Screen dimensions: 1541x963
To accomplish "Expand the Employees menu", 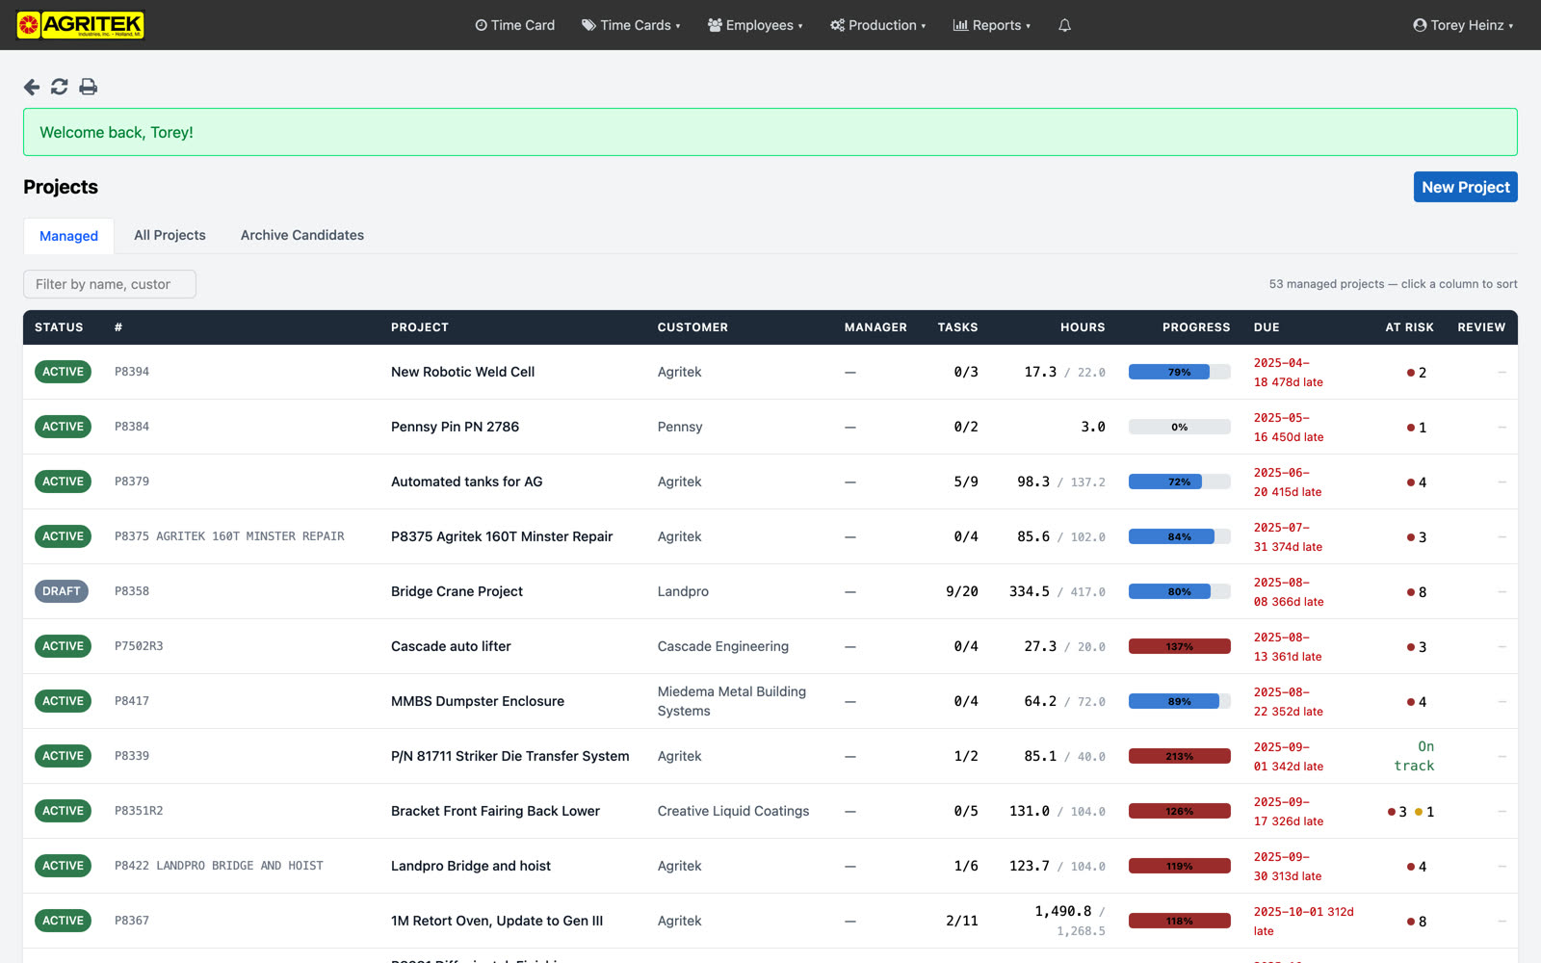I will click(x=755, y=25).
